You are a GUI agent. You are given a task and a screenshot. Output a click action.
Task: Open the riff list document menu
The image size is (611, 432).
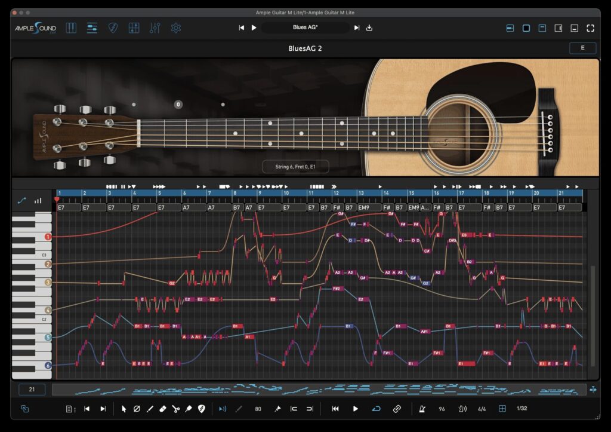tap(70, 409)
